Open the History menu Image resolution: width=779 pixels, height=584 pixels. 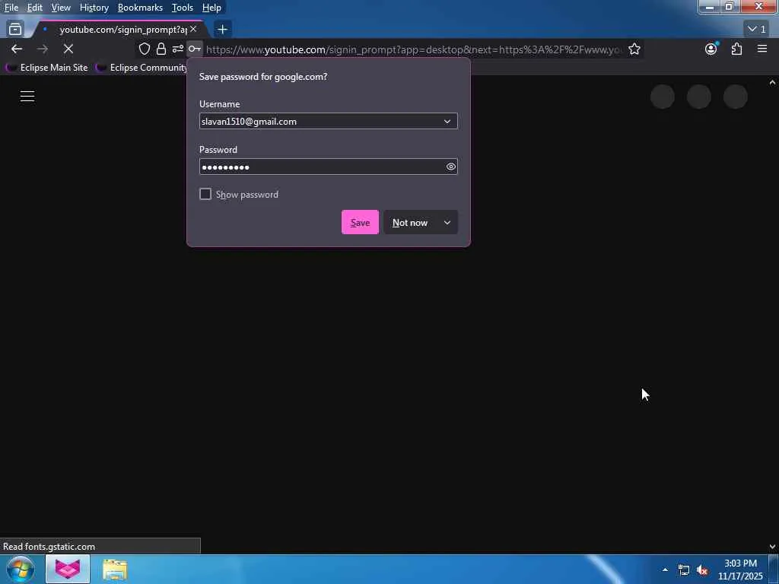click(94, 8)
